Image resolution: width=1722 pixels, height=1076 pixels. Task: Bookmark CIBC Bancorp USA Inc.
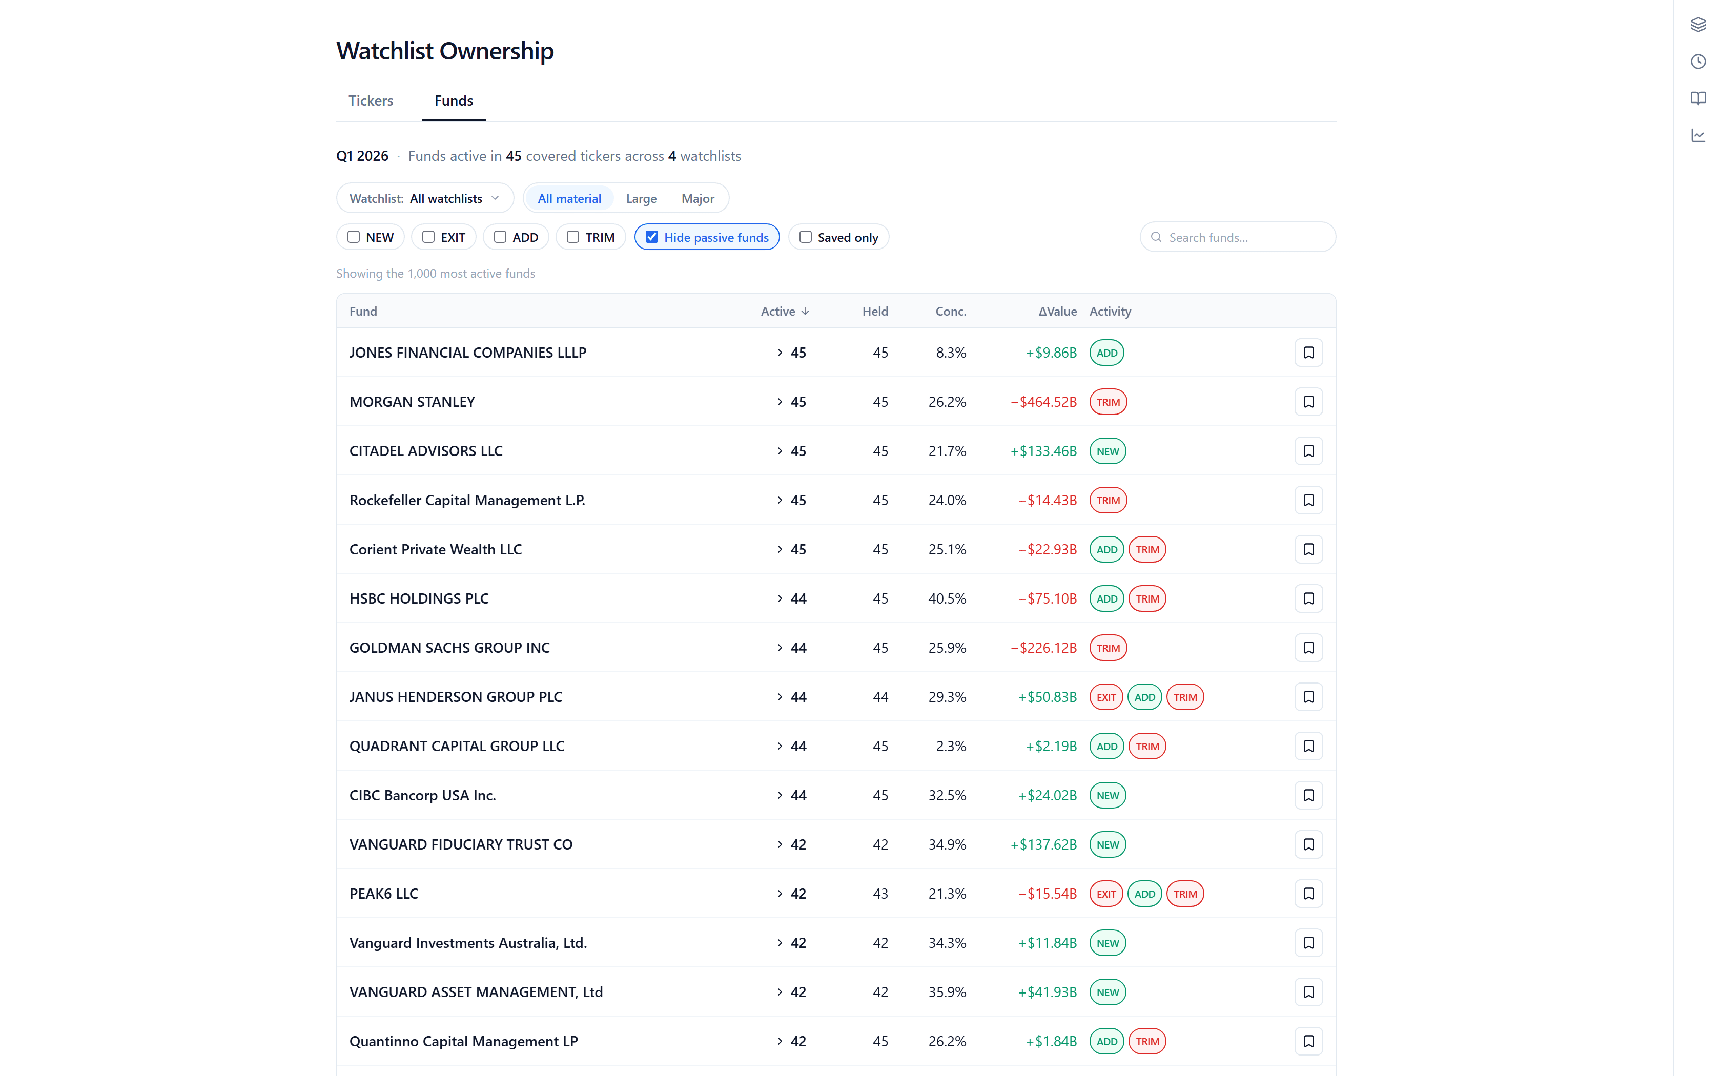1308,795
